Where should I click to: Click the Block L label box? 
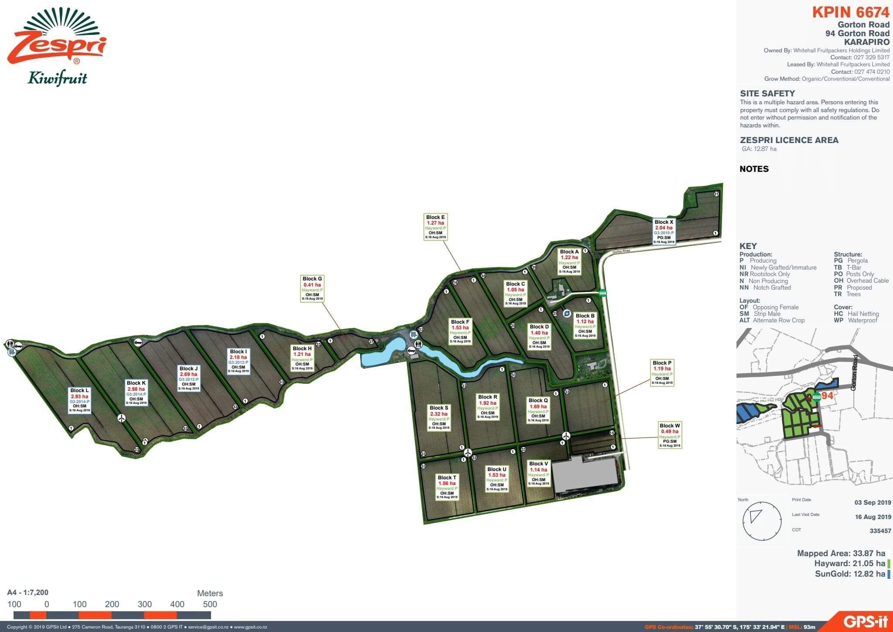tap(79, 400)
